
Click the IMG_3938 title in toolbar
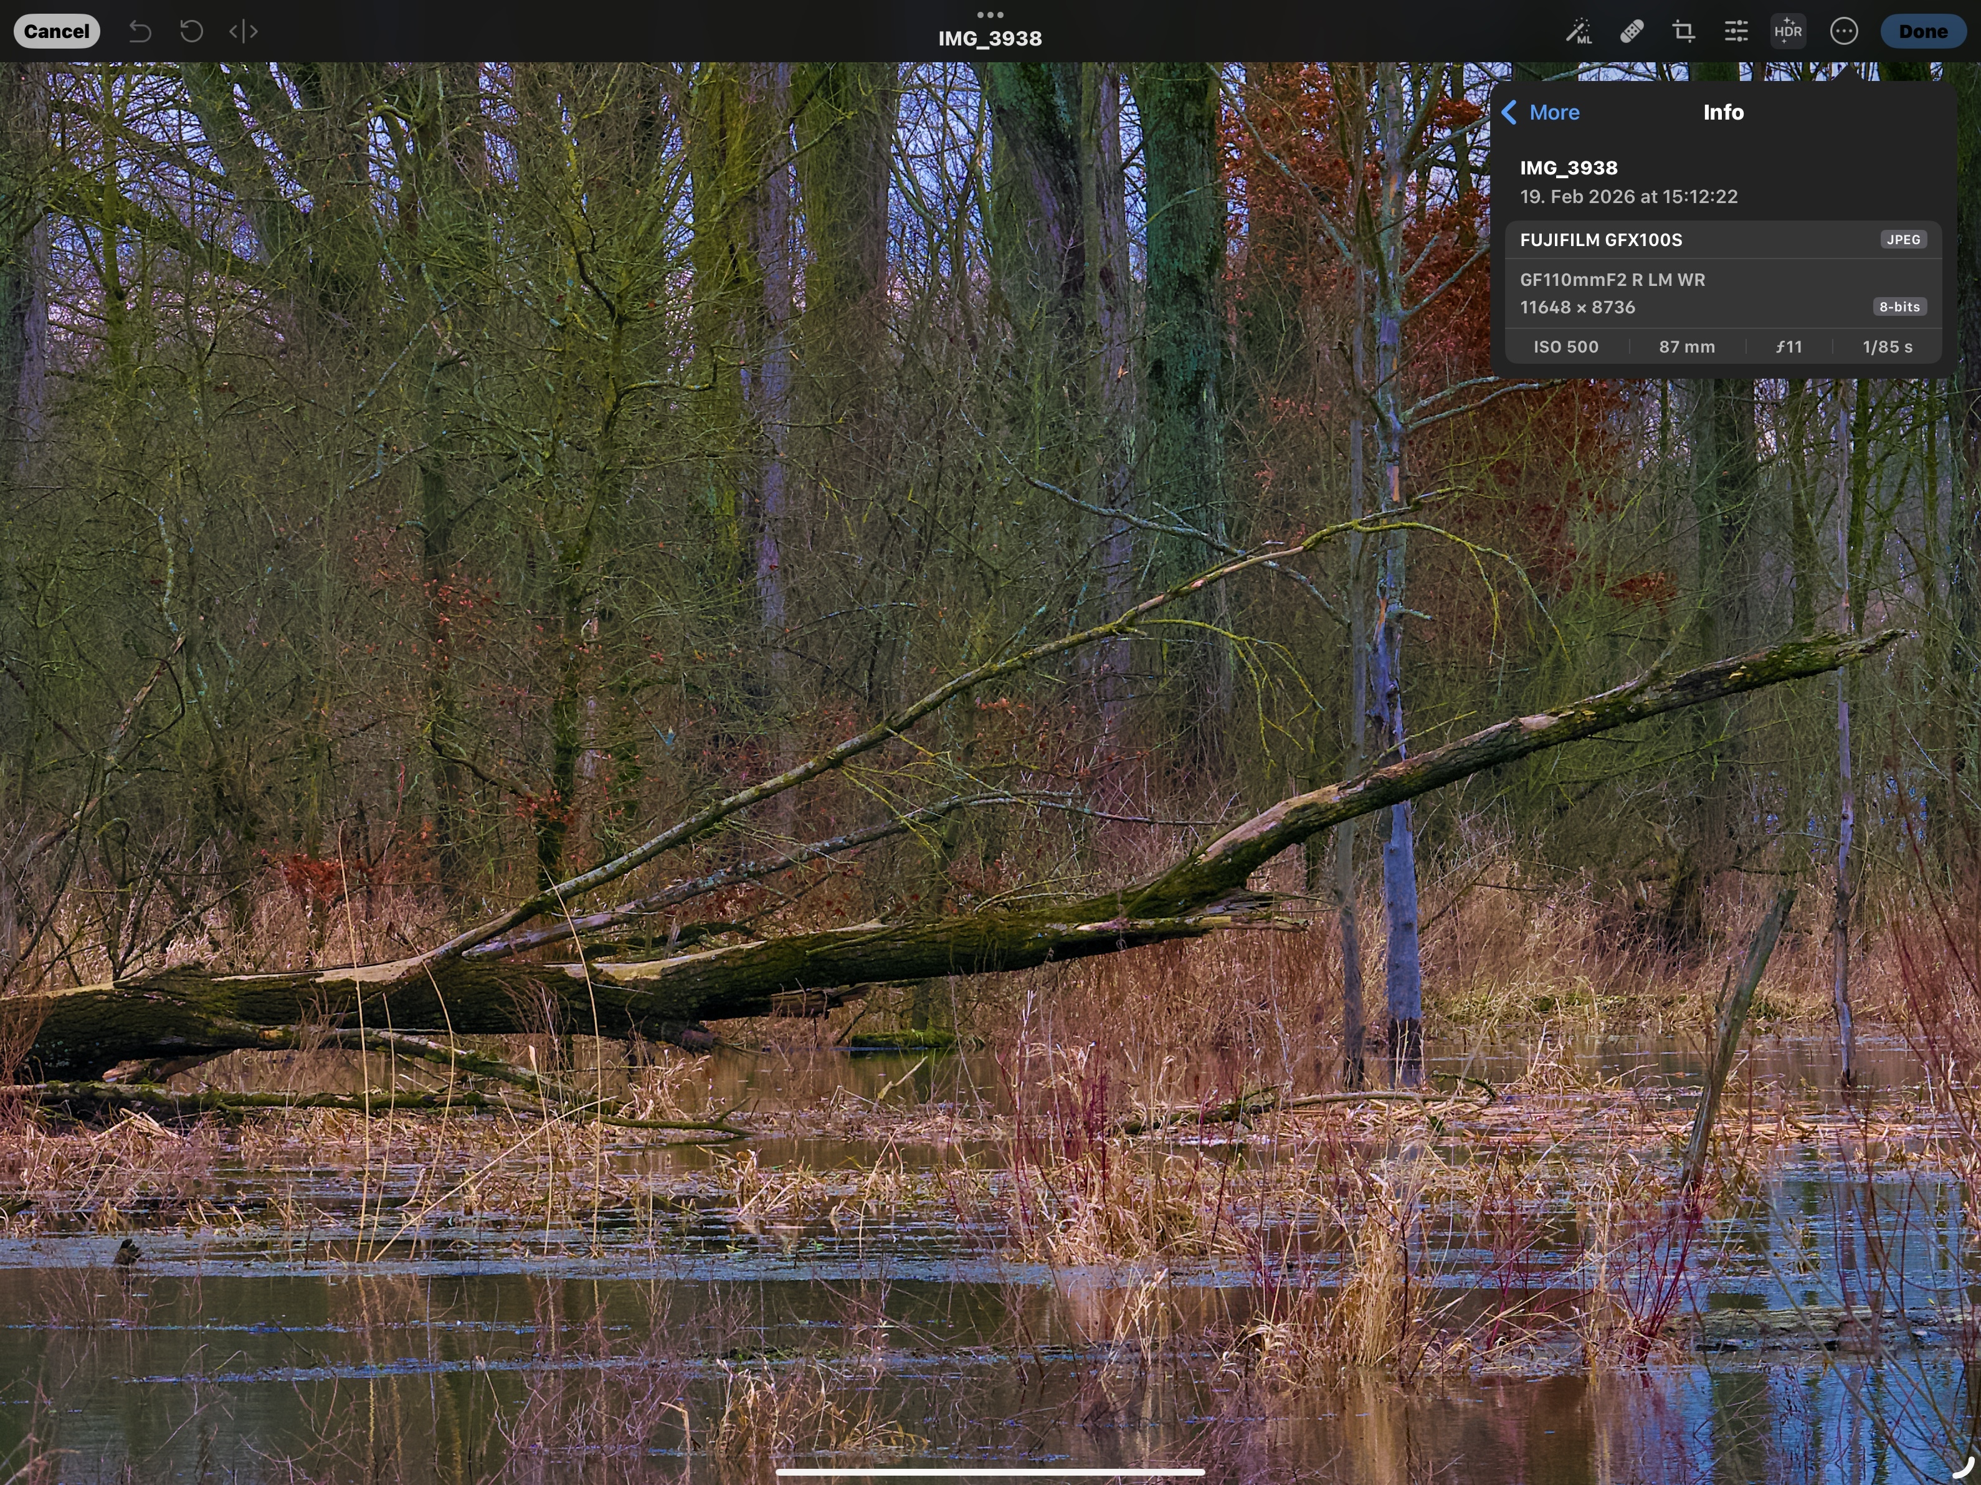(x=990, y=39)
